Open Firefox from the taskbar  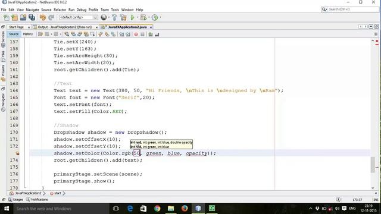coord(185,209)
